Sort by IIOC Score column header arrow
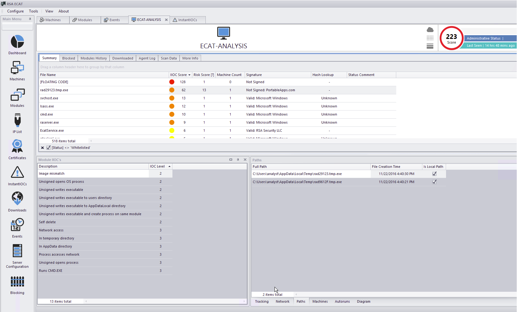The image size is (517, 312). [x=189, y=75]
